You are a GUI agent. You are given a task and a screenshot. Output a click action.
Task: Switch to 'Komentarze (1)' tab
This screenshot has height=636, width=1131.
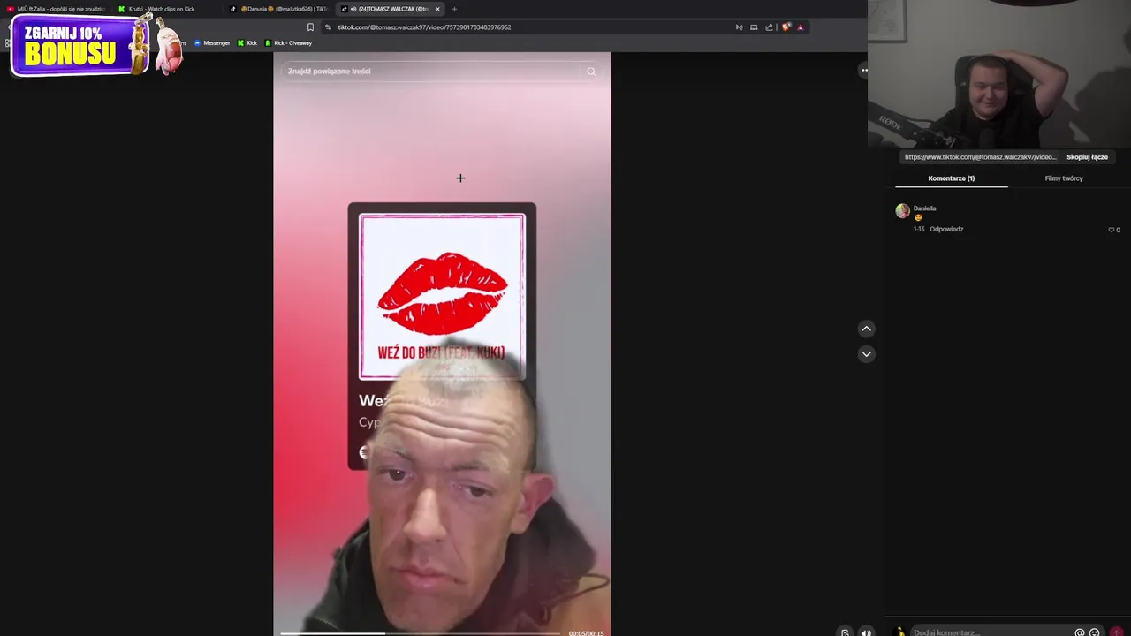[951, 178]
